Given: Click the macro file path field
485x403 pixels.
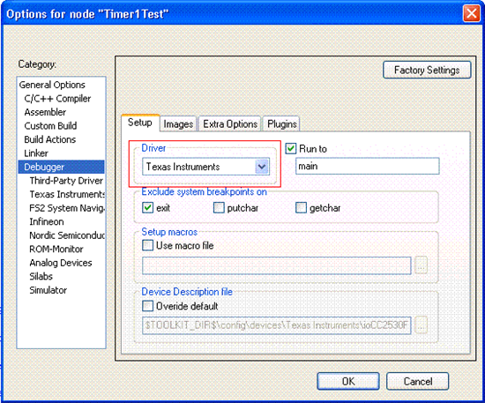Looking at the screenshot, I should [x=277, y=265].
